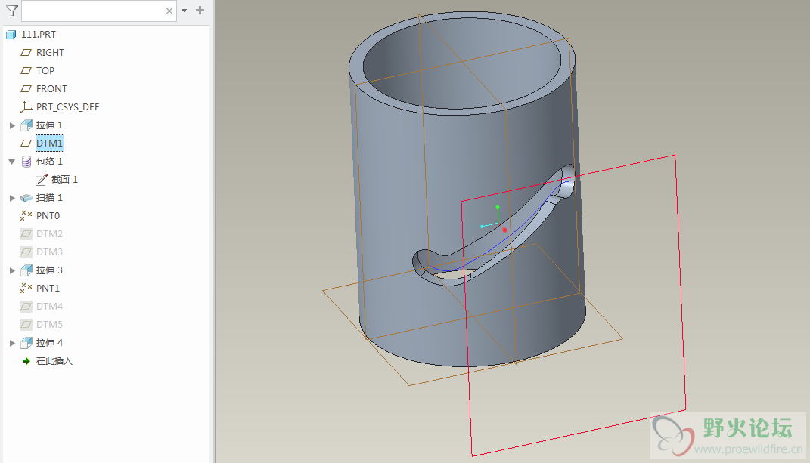Click the hidden DTM2 datum plane
This screenshot has width=810, height=463.
[x=49, y=234]
